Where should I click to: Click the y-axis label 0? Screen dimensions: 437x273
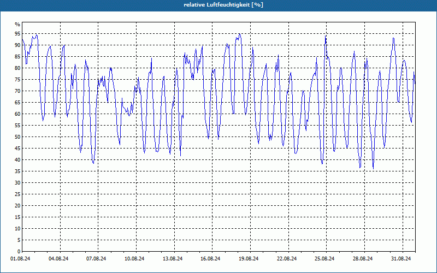coord(19,252)
